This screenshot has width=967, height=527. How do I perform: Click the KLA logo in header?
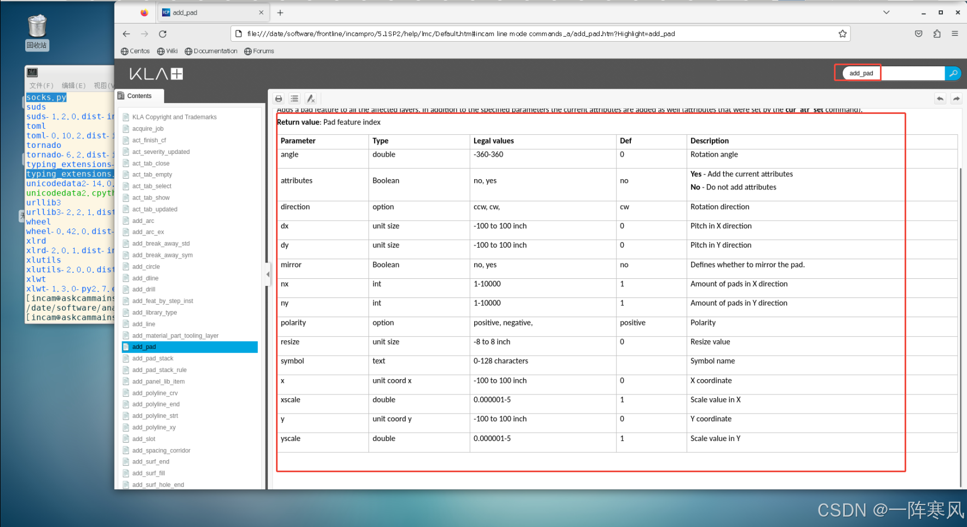[156, 74]
